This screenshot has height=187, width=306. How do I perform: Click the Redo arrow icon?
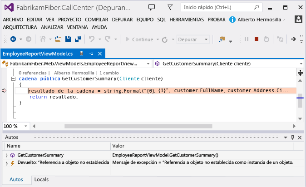click(x=108, y=39)
